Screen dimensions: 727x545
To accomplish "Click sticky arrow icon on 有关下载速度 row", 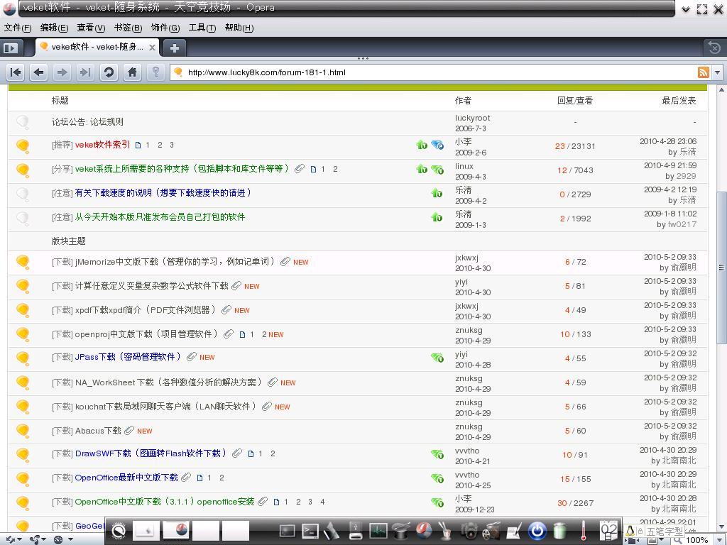I will 437,193.
